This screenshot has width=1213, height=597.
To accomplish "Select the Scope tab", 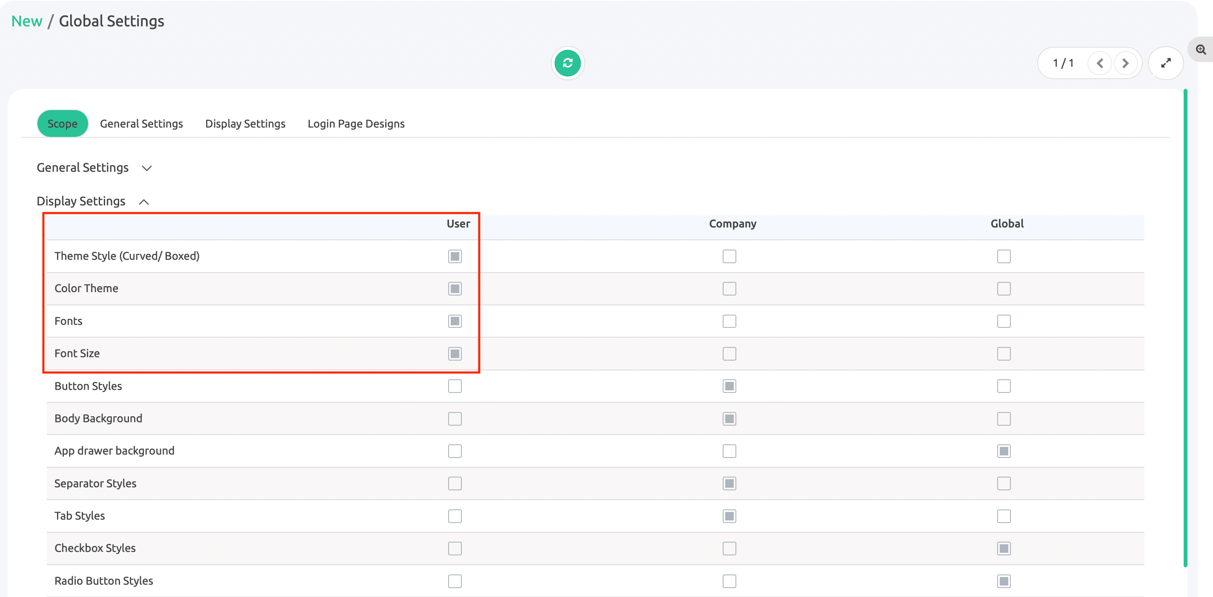I will [x=62, y=124].
